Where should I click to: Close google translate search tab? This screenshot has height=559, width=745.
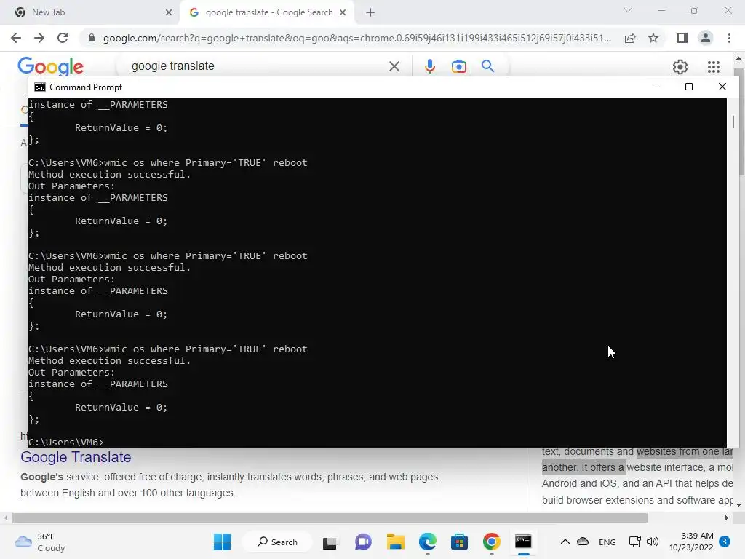click(x=343, y=12)
